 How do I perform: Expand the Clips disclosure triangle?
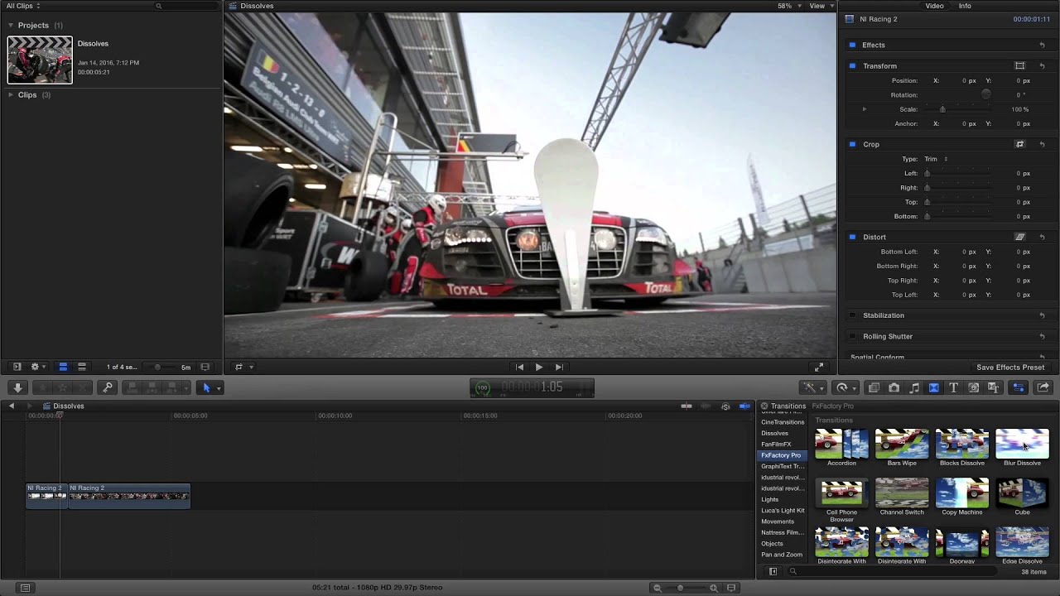coord(10,94)
